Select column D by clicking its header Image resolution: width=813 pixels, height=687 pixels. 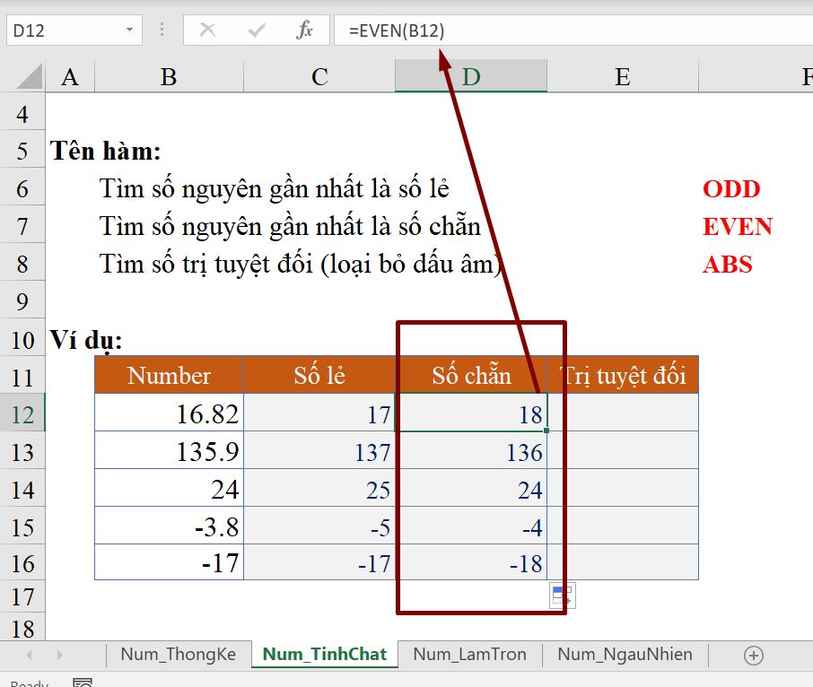coord(470,77)
